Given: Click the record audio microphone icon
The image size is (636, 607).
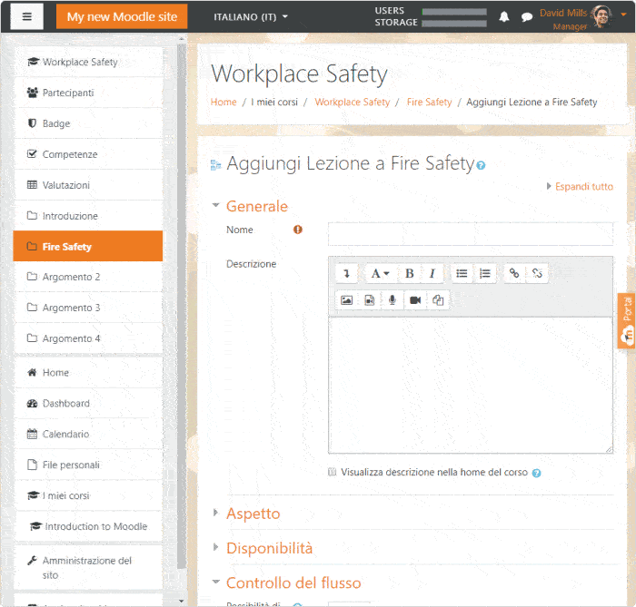Looking at the screenshot, I should pos(393,300).
